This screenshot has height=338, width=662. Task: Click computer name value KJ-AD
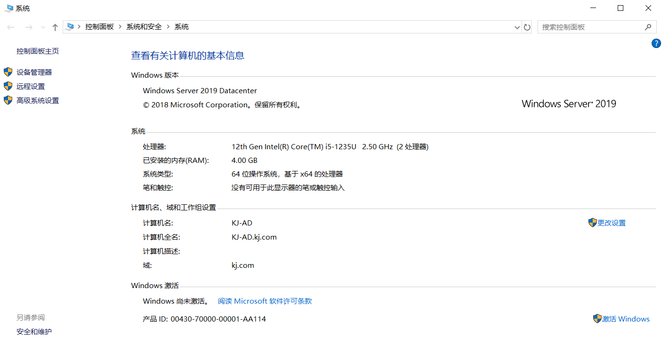coord(242,223)
